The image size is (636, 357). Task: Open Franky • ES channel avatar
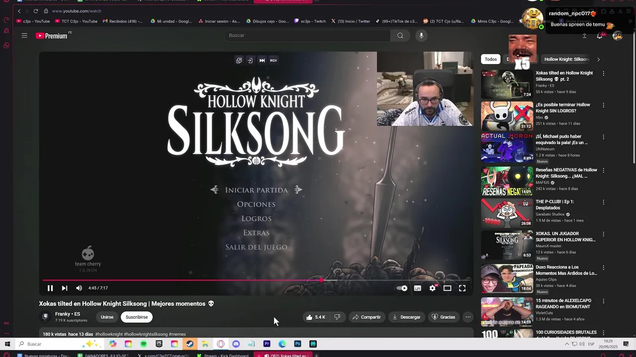(x=45, y=317)
